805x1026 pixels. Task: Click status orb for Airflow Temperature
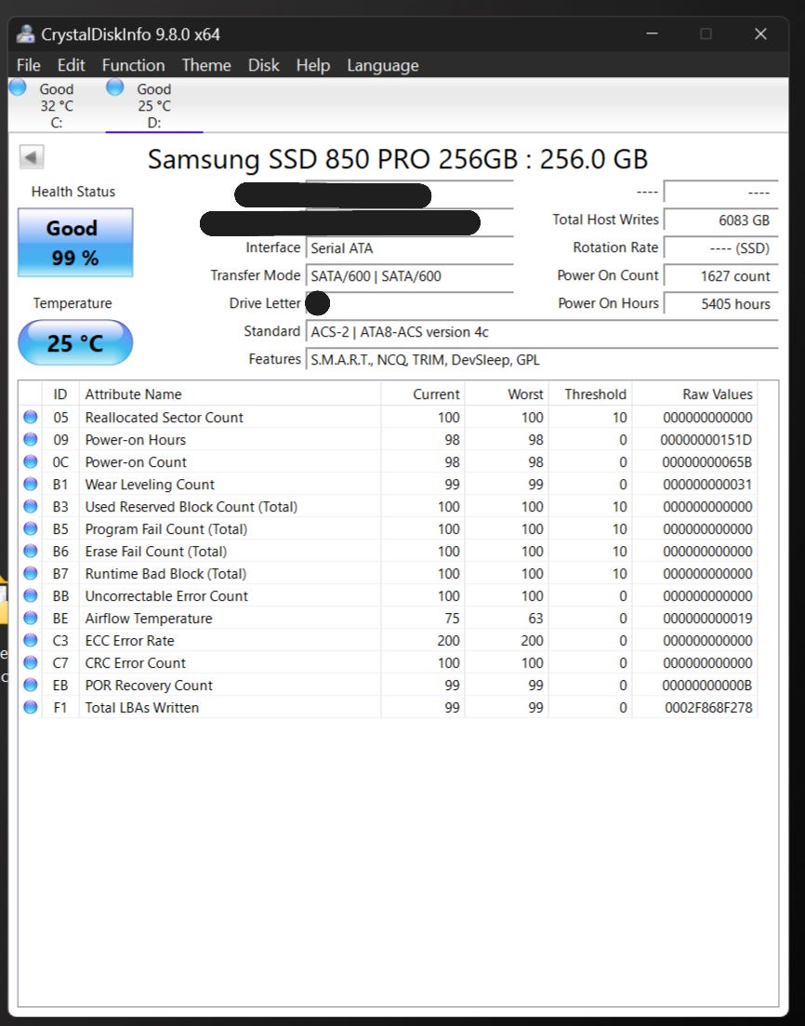pyautogui.click(x=30, y=618)
